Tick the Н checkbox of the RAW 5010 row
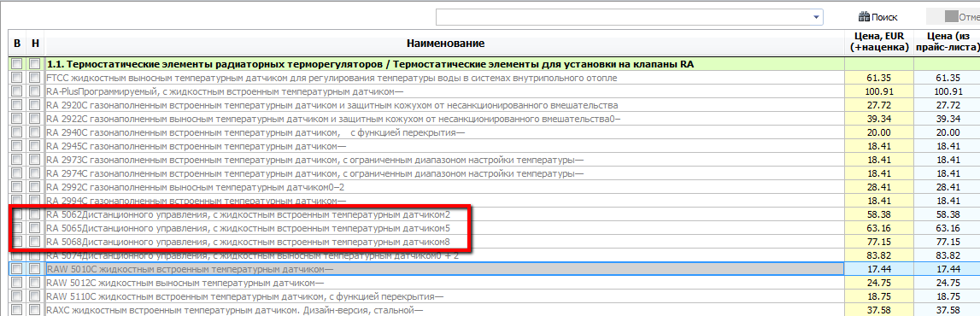980x316 pixels. pyautogui.click(x=35, y=268)
